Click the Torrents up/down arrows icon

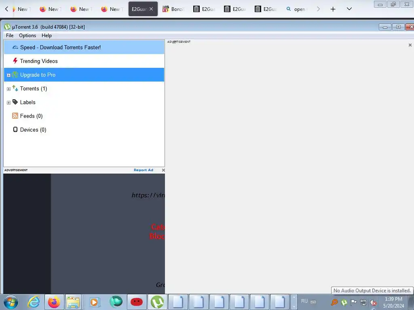click(15, 88)
